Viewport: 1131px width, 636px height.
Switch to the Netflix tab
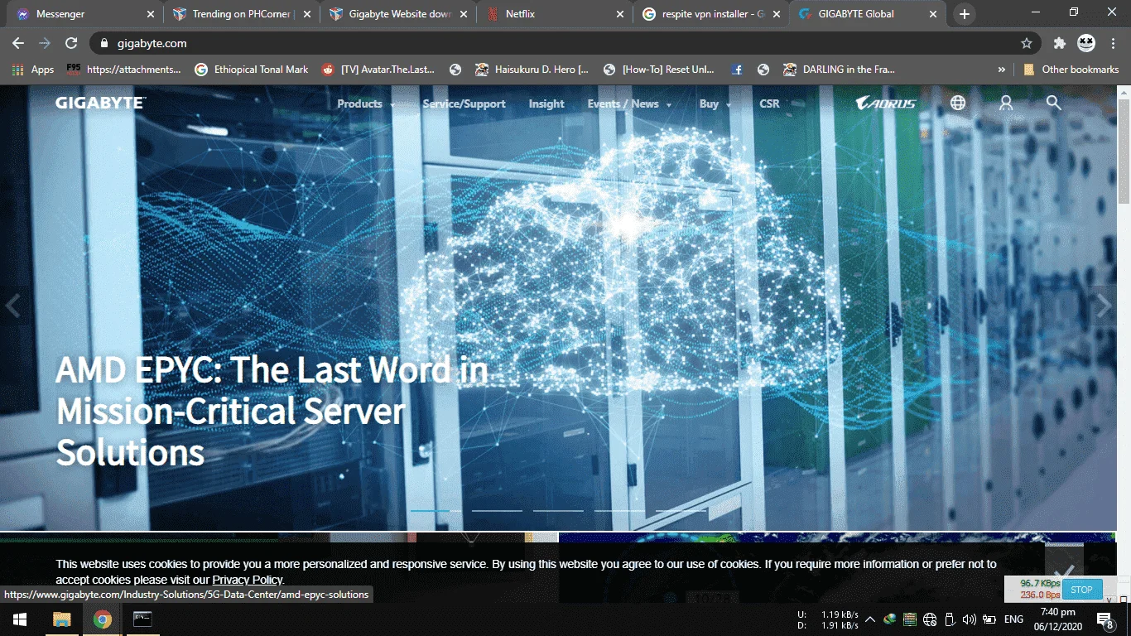pyautogui.click(x=554, y=14)
